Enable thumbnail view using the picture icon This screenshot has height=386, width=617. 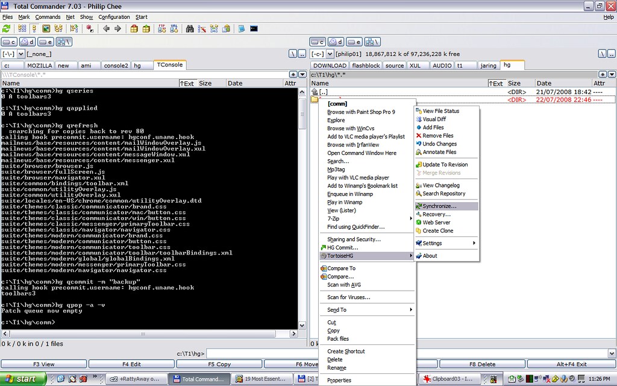point(46,28)
